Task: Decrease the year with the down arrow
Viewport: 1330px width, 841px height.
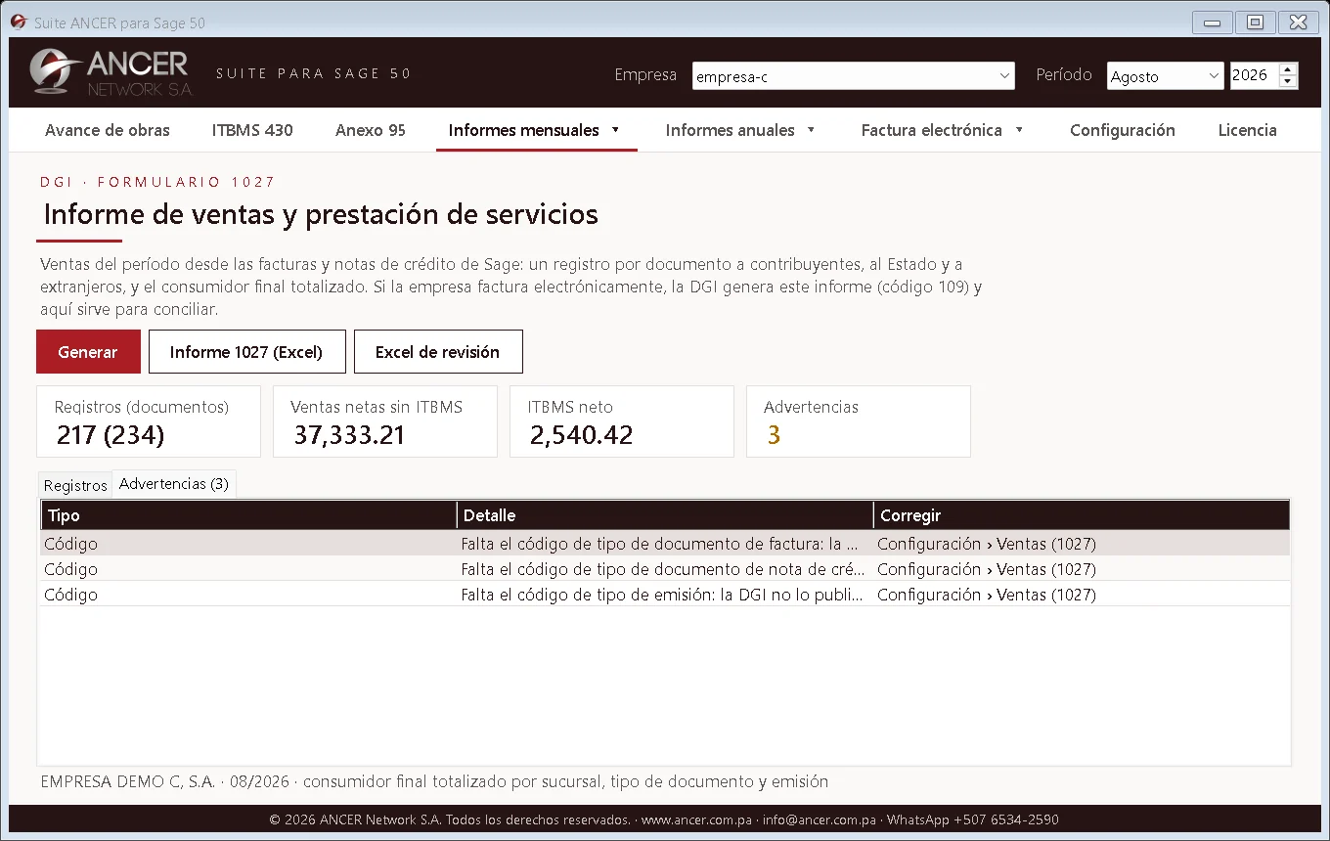Action: click(1288, 82)
